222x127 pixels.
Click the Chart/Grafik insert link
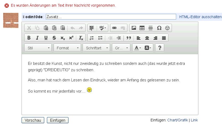coord(177,120)
